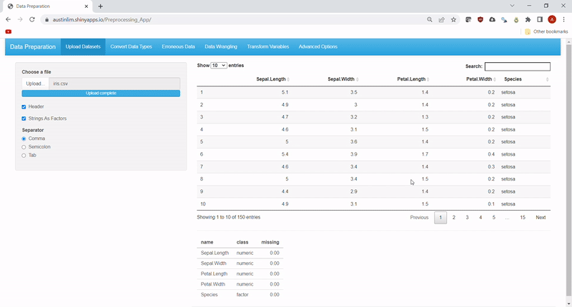Click the Upload... file button
Viewport: 572px width, 307px height.
click(35, 84)
